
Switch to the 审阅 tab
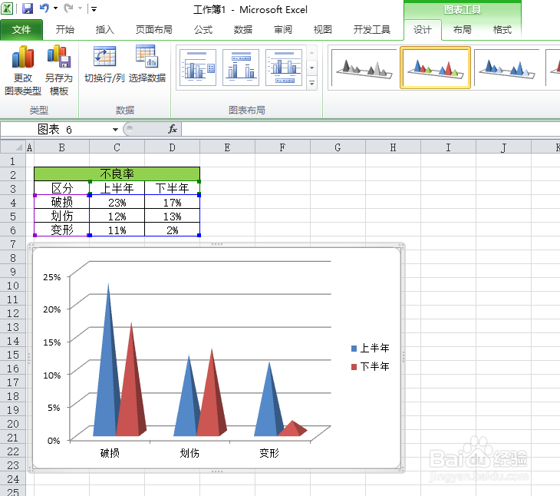[x=283, y=30]
